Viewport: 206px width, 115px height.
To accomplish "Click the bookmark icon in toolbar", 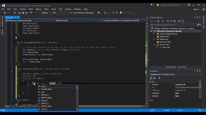I will tap(121, 13).
